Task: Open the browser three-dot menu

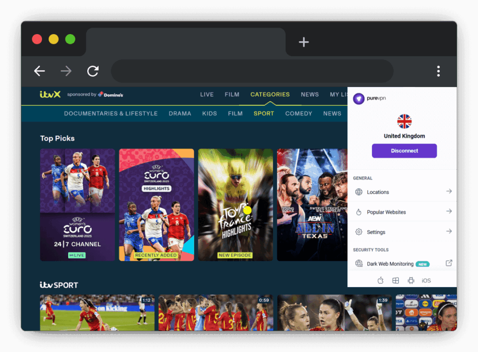Action: 438,71
